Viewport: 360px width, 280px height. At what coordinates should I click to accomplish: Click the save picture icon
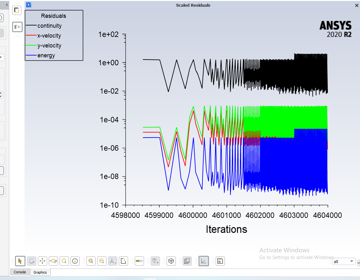pos(124,261)
